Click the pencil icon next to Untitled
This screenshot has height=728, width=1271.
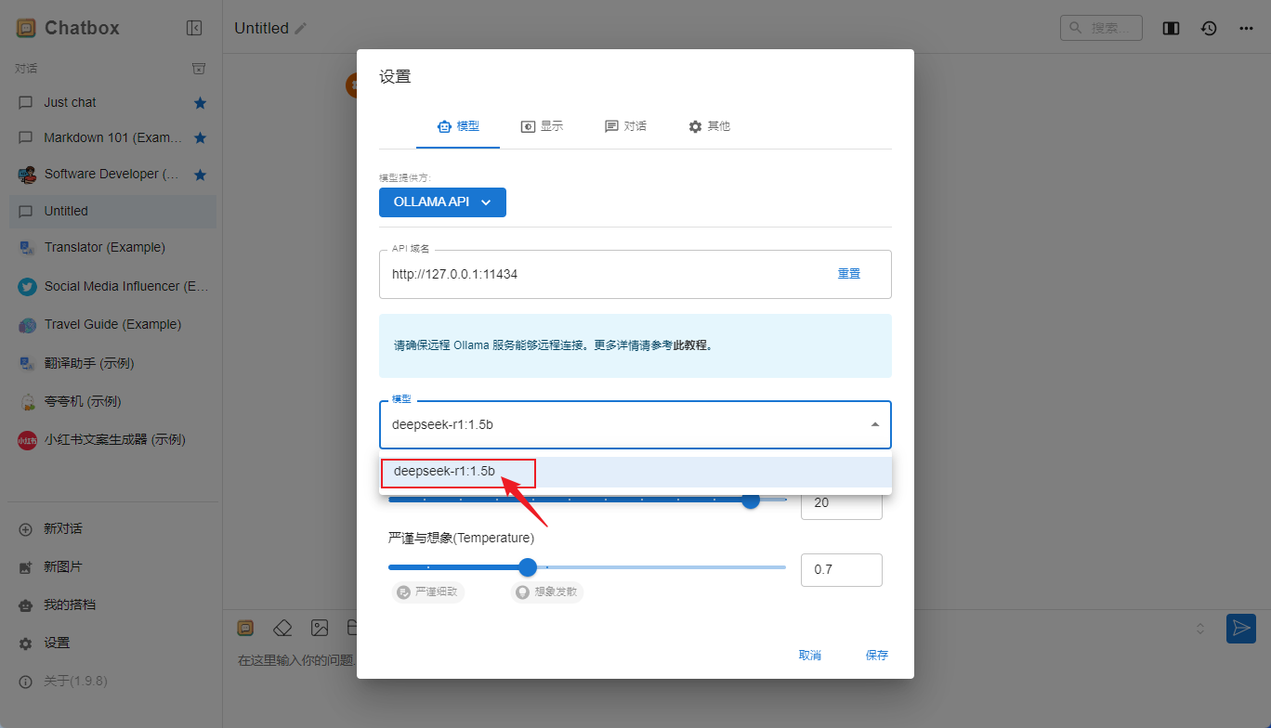click(300, 29)
